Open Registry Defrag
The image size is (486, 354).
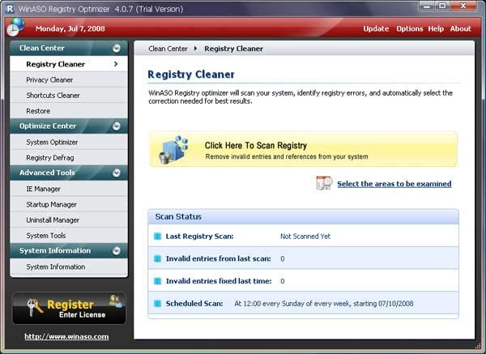point(69,158)
